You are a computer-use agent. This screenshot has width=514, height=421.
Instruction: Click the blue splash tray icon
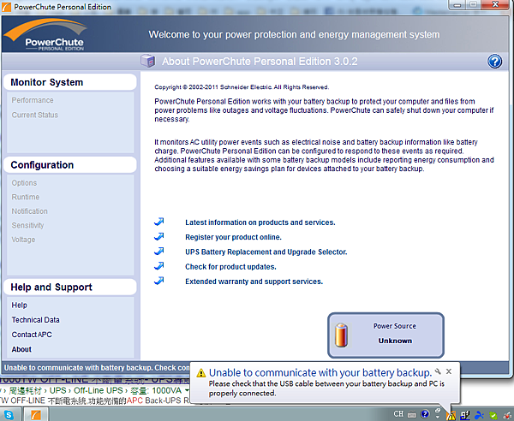tap(479, 415)
